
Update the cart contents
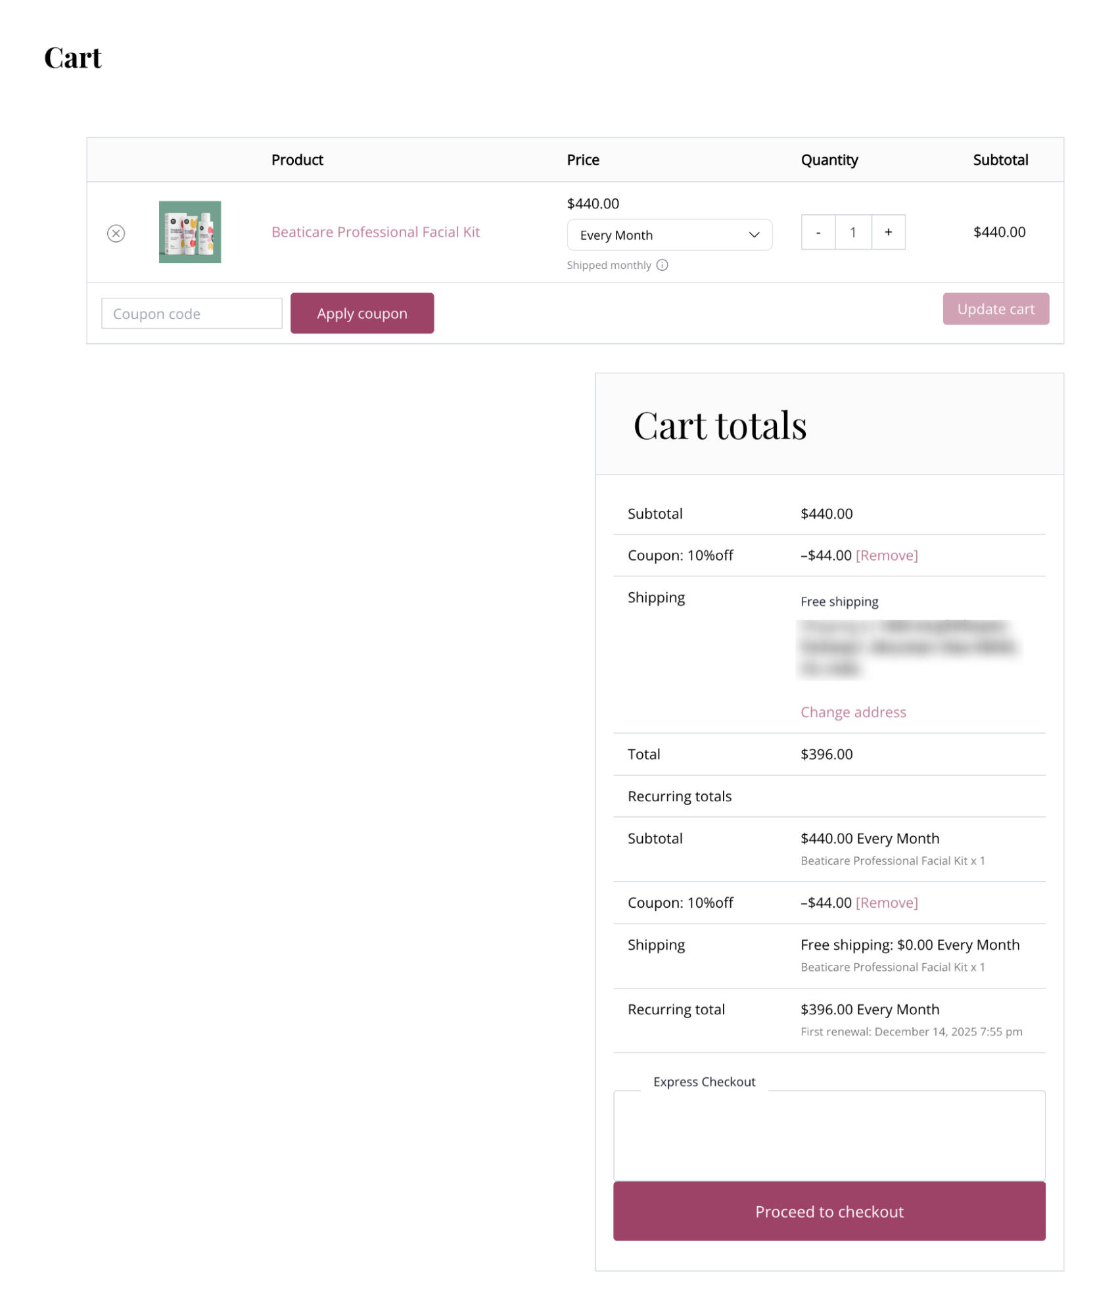point(996,308)
